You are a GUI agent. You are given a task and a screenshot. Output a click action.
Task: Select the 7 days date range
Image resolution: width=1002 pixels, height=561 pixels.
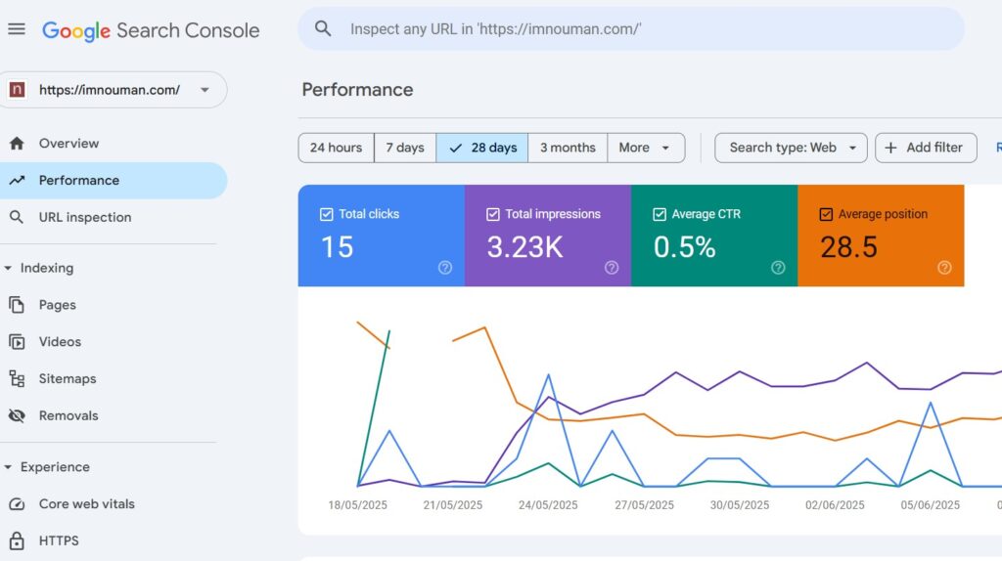[405, 148]
